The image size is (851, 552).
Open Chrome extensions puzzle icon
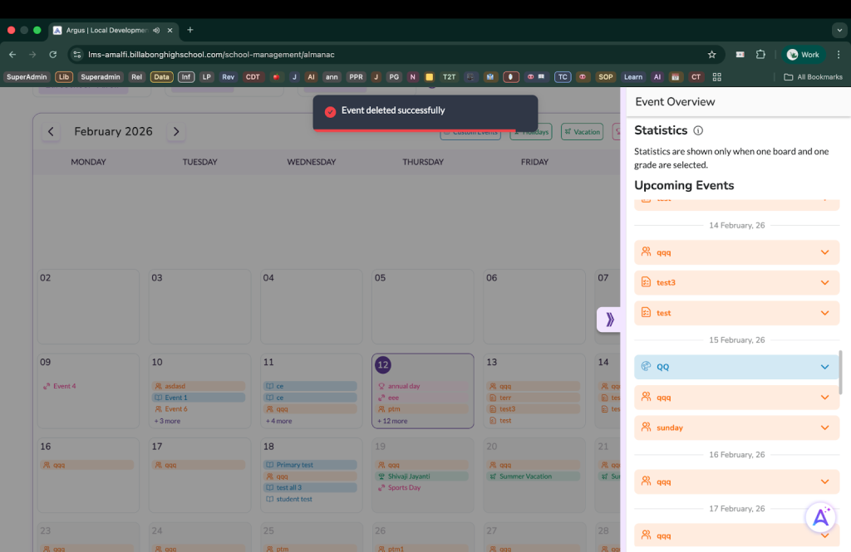760,55
